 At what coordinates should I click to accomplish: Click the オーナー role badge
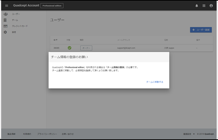86,48
